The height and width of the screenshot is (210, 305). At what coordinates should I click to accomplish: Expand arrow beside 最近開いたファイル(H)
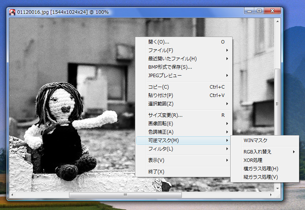pyautogui.click(x=227, y=59)
